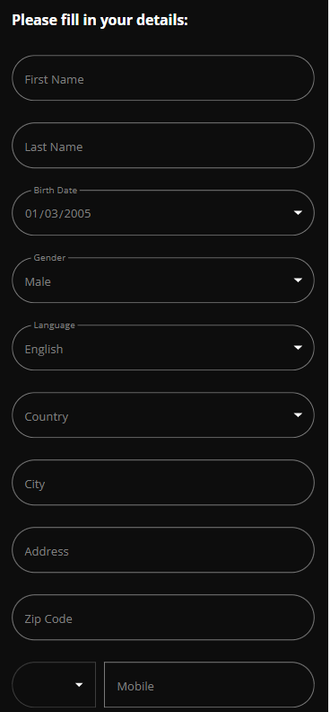The height and width of the screenshot is (712, 330).
Task: Focus the Last Name text box
Action: 163,146
